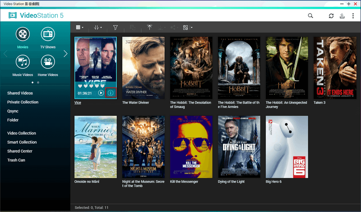This screenshot has width=361, height=212.
Task: Select second category page dot
Action: [x=38, y=82]
